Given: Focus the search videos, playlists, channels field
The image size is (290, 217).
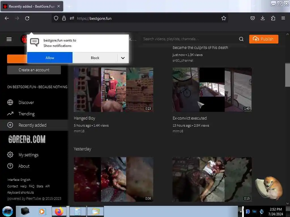Looking at the screenshot, I should (189, 39).
